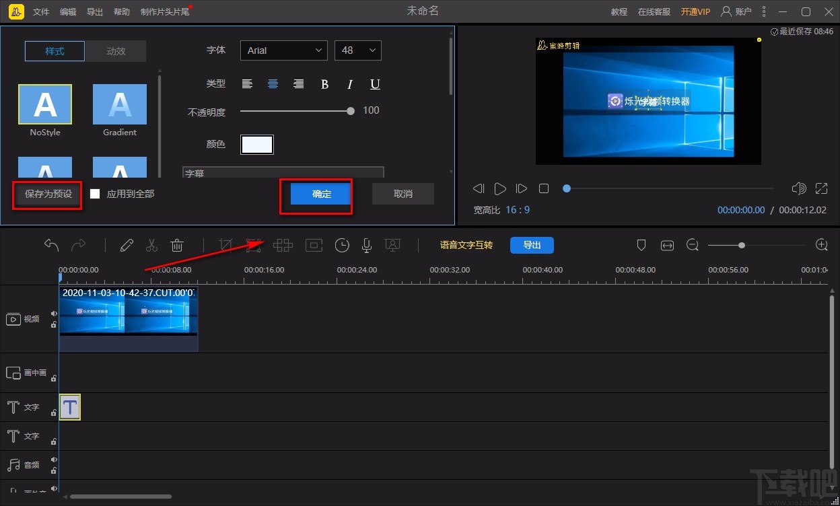Select the Gradient text style thumbnail

point(120,104)
